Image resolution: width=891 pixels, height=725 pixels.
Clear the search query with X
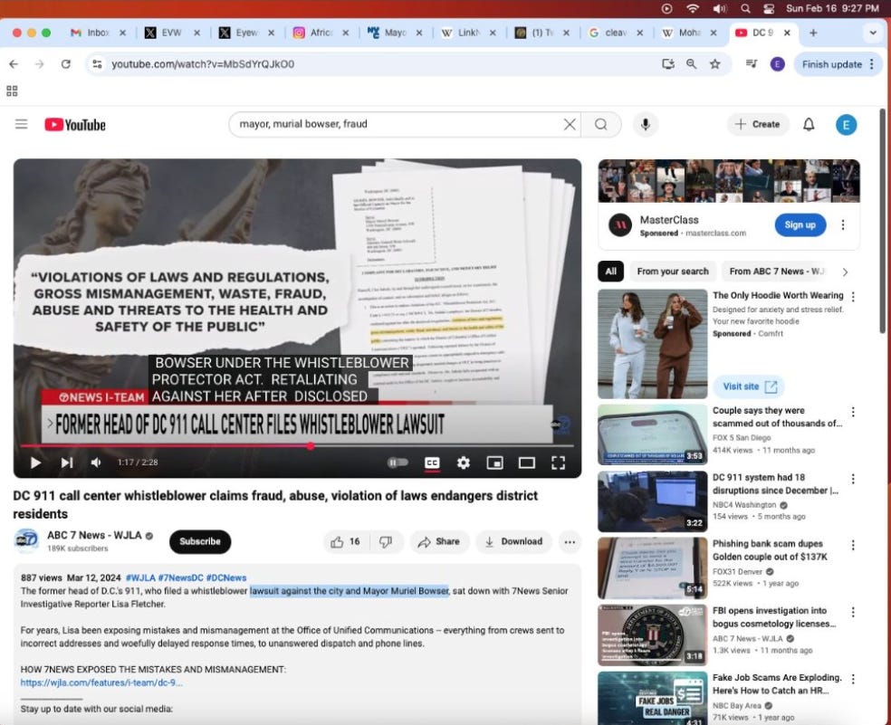(570, 124)
